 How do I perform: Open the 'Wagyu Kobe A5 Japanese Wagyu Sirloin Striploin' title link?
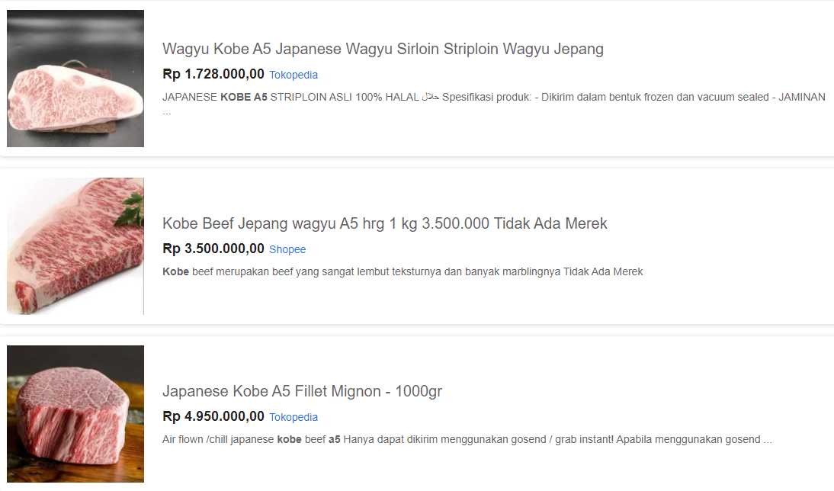point(383,49)
